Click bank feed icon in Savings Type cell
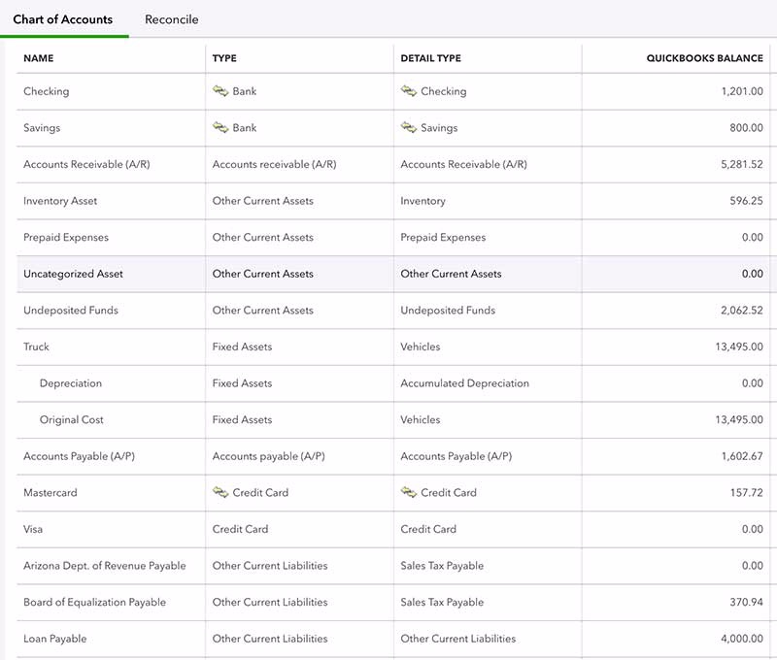This screenshot has height=660, width=777. point(220,127)
